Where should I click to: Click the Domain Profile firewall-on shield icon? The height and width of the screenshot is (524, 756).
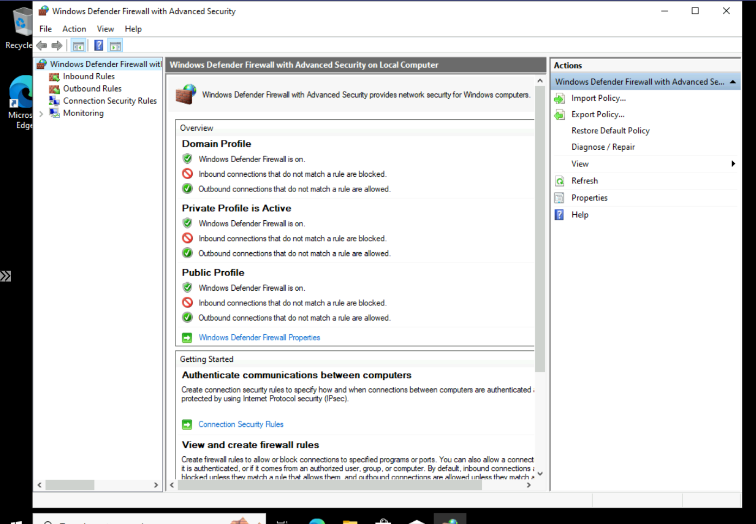(187, 158)
